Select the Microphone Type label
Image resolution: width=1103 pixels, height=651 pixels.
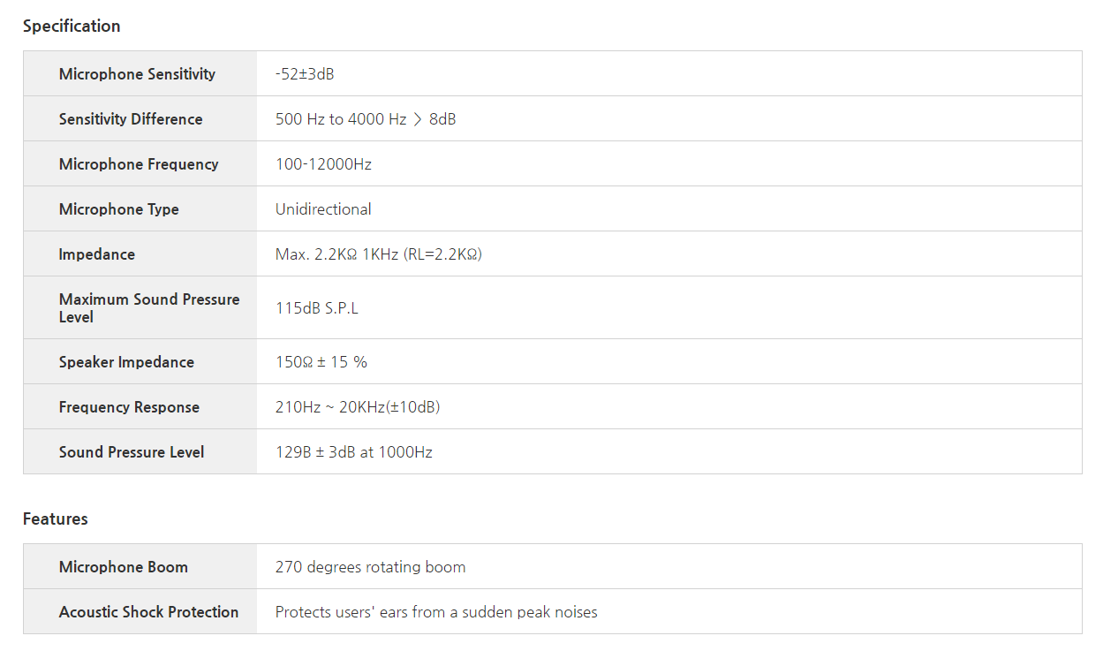tap(119, 209)
